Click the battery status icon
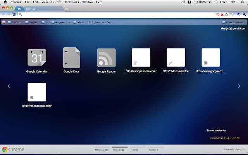 point(196,2)
